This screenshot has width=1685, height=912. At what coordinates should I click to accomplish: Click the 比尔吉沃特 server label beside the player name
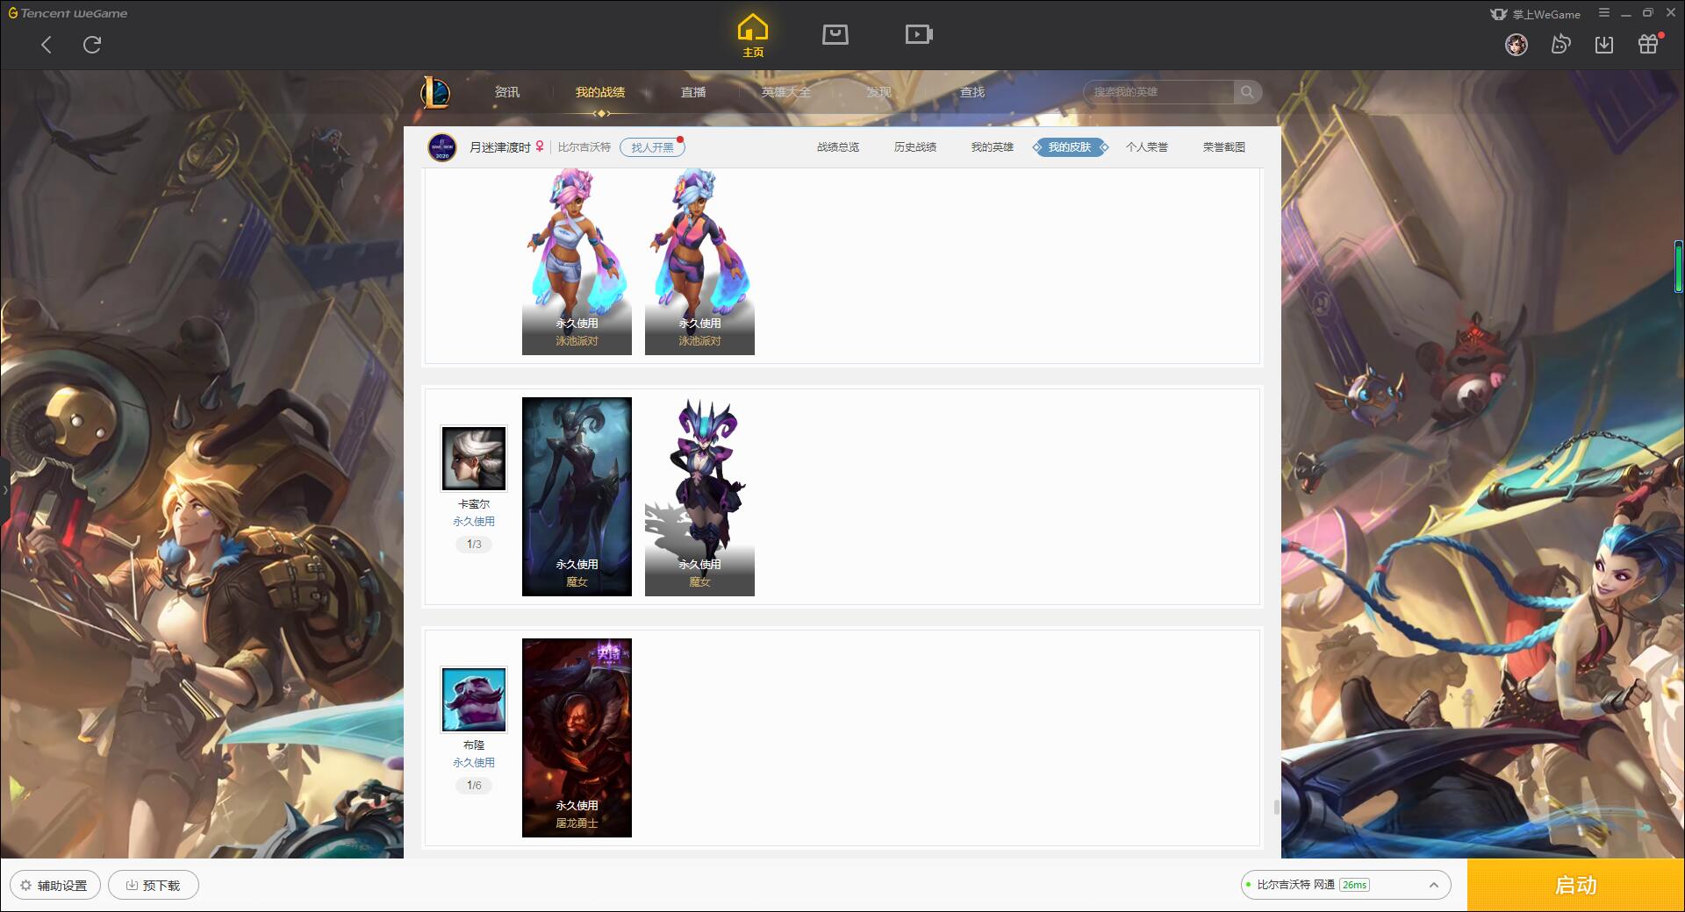coord(584,147)
